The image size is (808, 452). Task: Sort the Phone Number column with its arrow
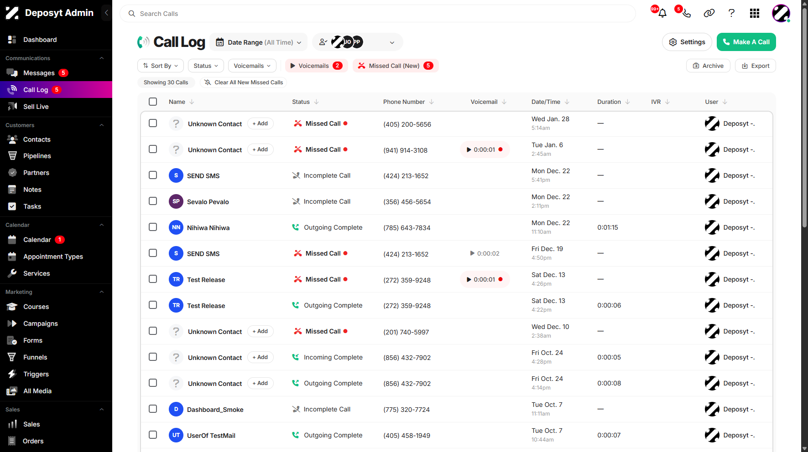click(431, 102)
